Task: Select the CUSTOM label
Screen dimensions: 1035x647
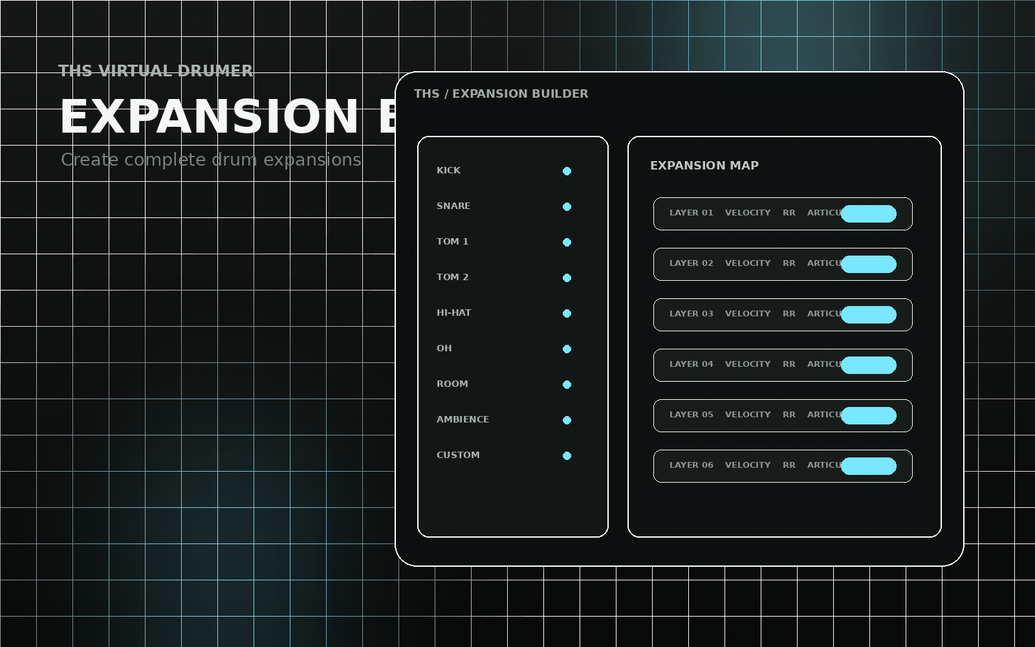Action: tap(458, 455)
